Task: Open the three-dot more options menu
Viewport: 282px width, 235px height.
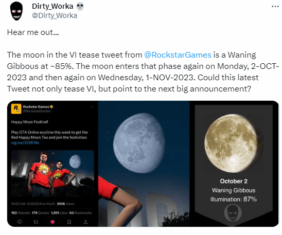Action: click(275, 7)
